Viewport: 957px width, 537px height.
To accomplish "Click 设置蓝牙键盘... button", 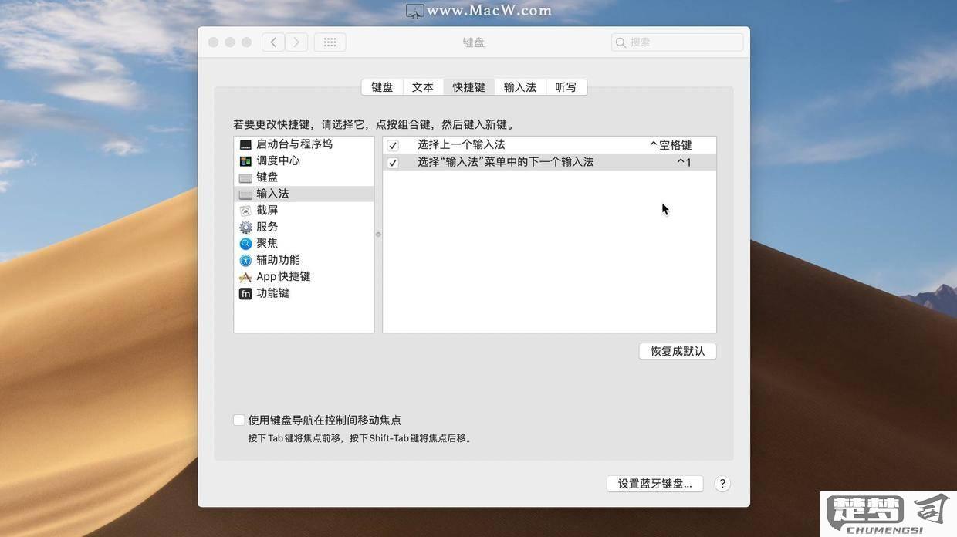I will click(655, 484).
